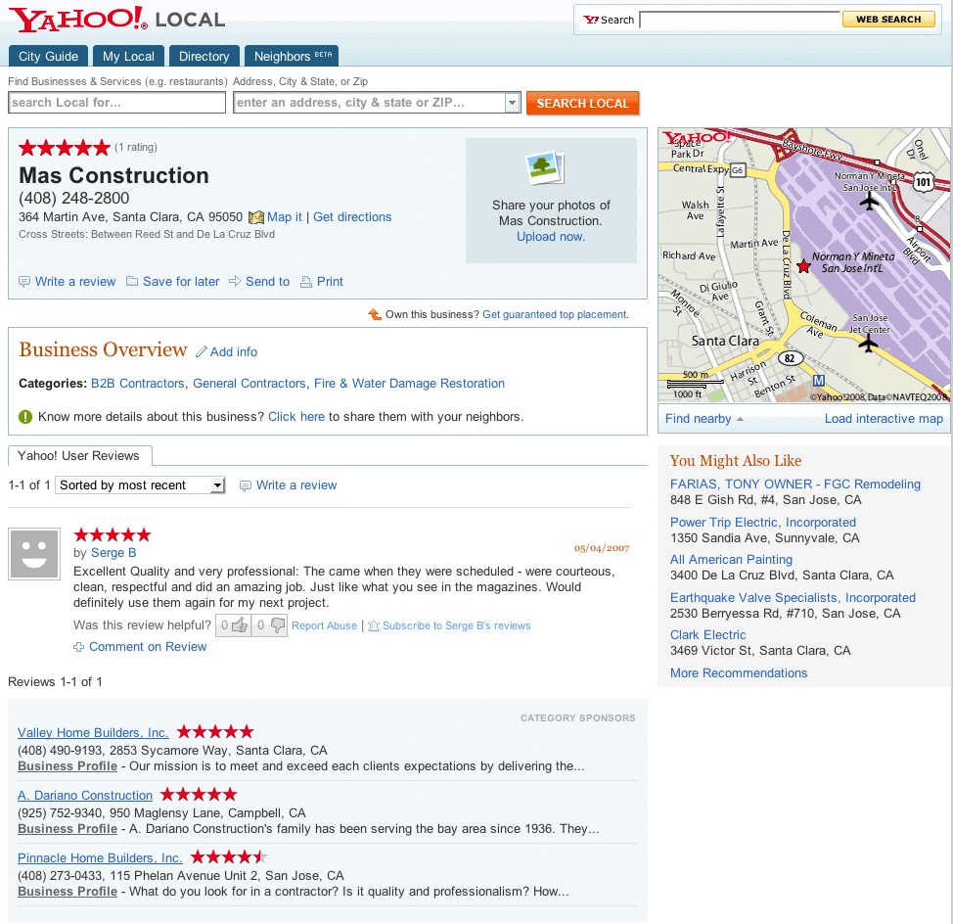953x924 pixels.
Task: Click the Send to arrow icon
Action: 235,281
